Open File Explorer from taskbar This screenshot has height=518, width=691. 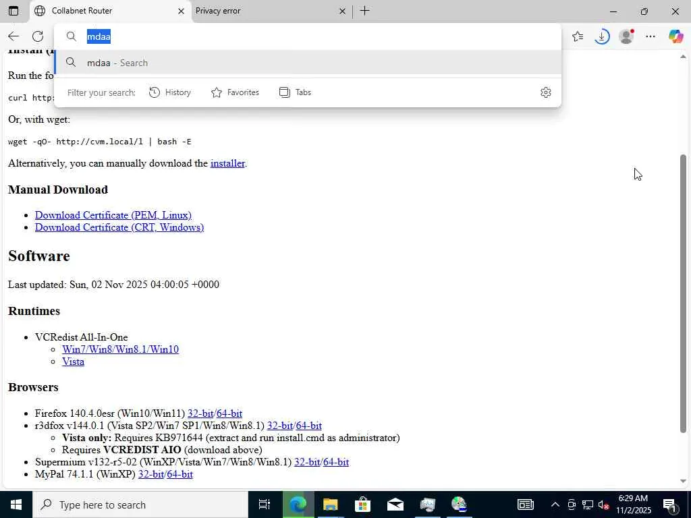[331, 505]
